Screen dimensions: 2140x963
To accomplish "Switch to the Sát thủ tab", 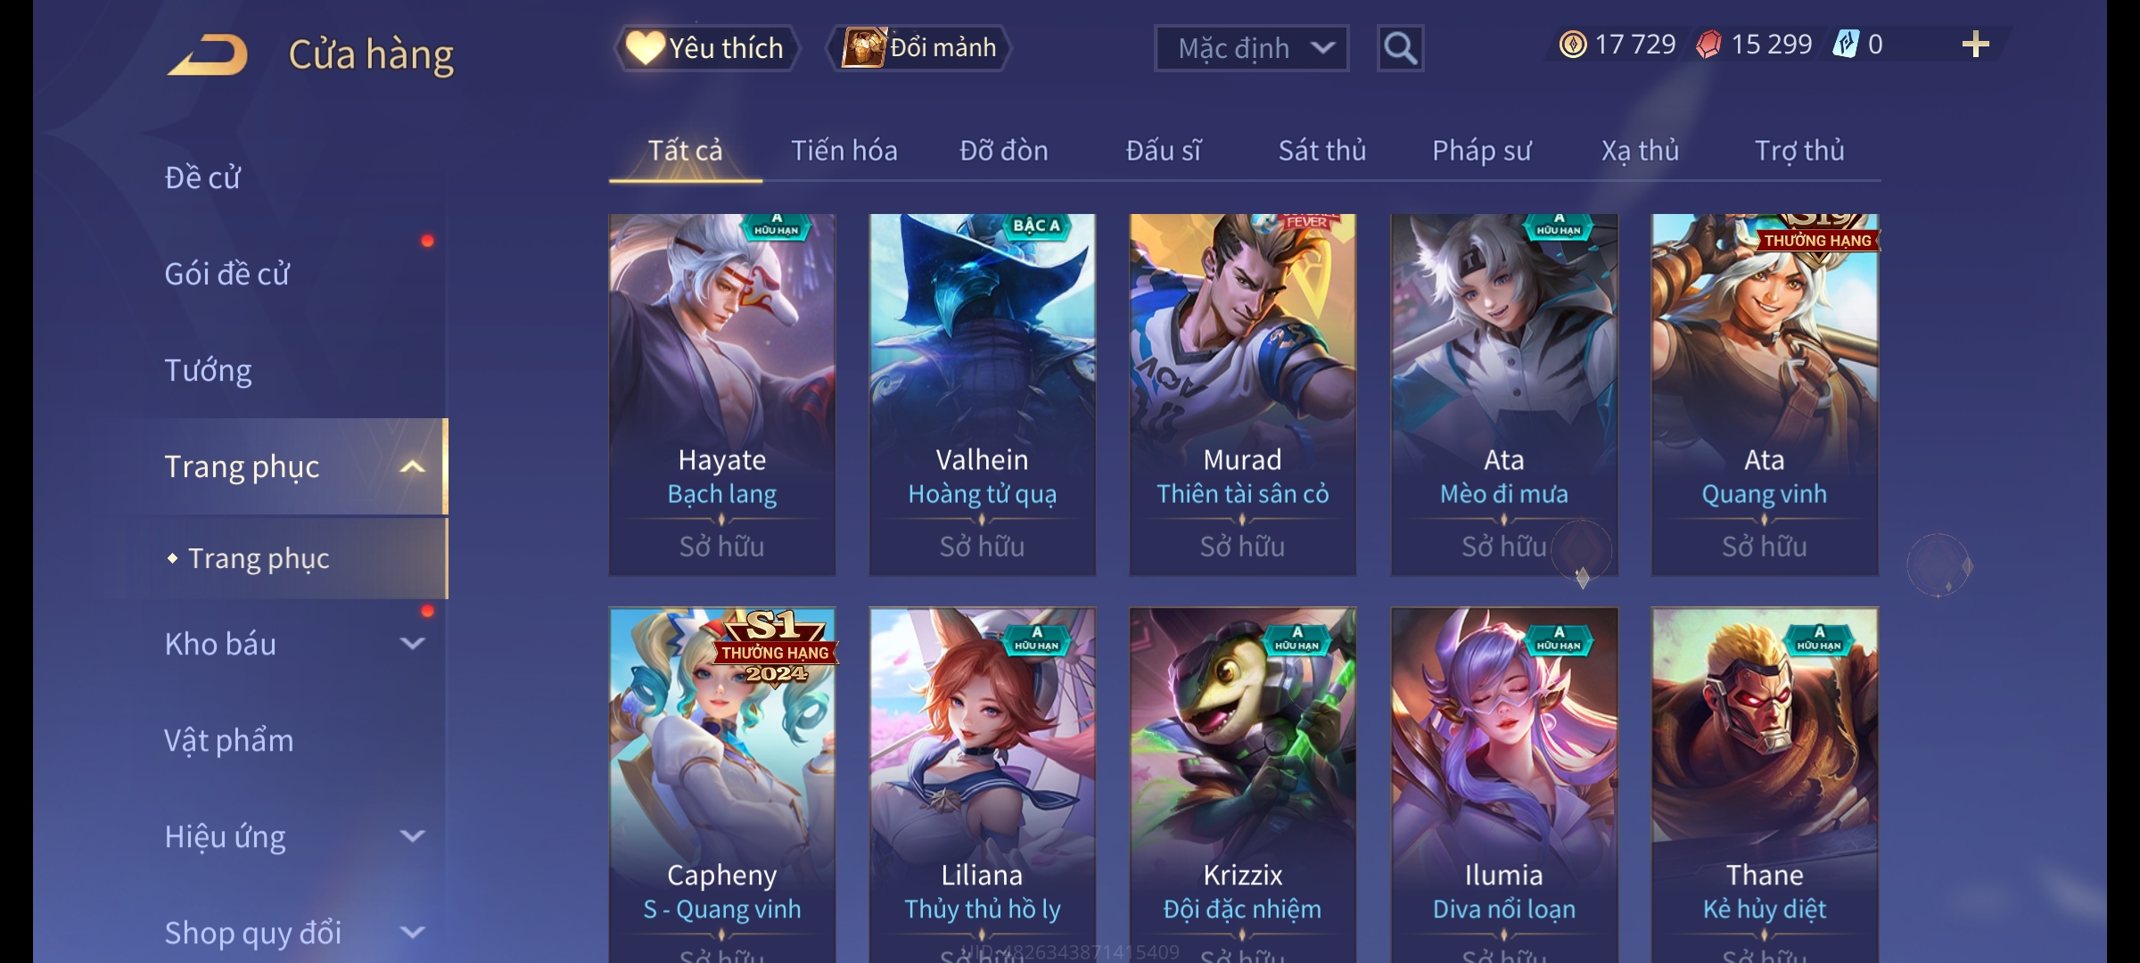I will (x=1322, y=151).
